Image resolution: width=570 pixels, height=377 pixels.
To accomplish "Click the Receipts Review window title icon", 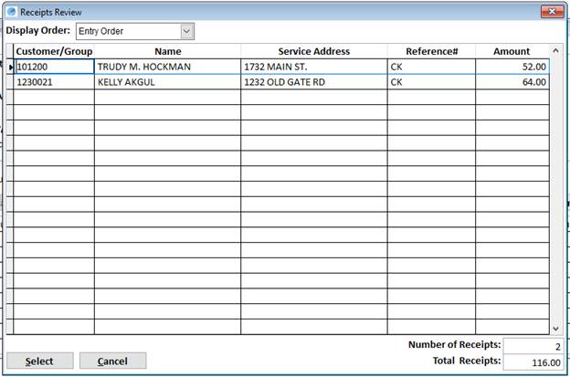I will (11, 12).
